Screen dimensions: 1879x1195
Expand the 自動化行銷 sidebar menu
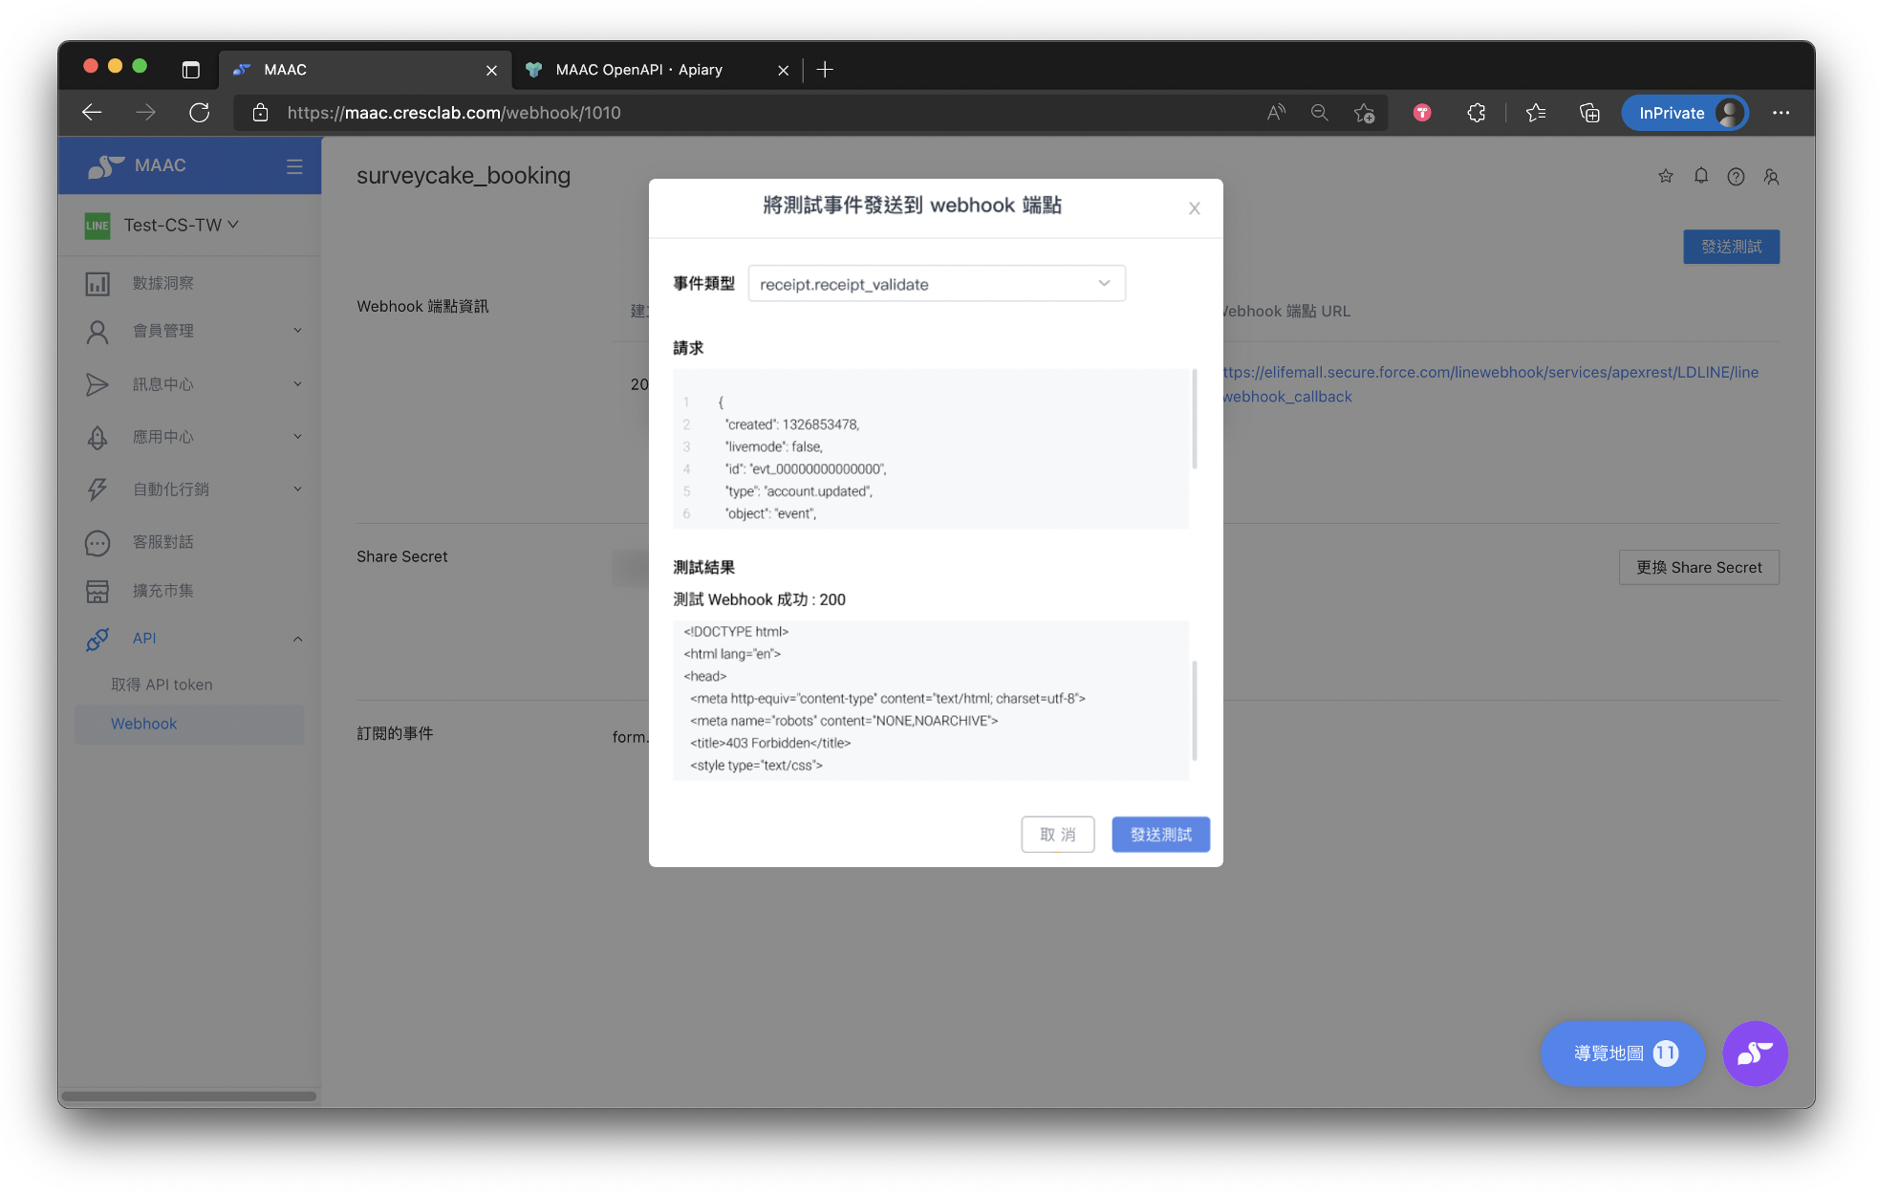pos(191,489)
